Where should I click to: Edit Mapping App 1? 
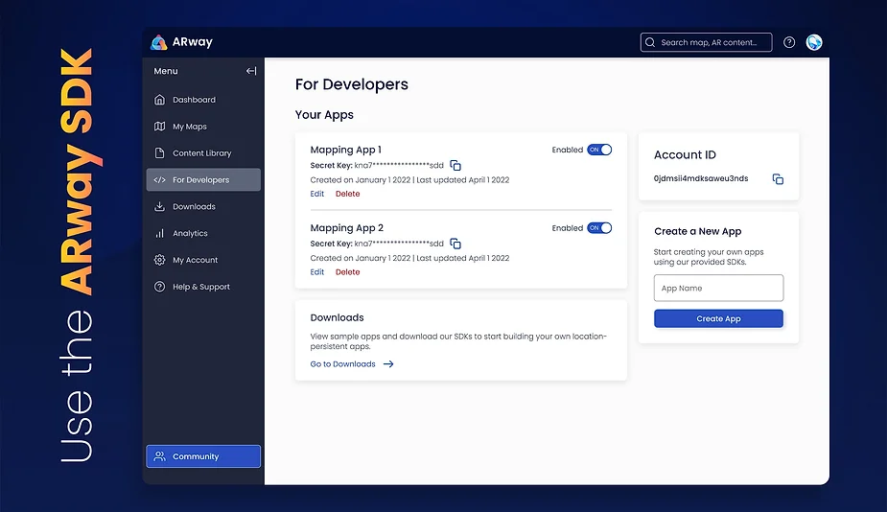316,194
